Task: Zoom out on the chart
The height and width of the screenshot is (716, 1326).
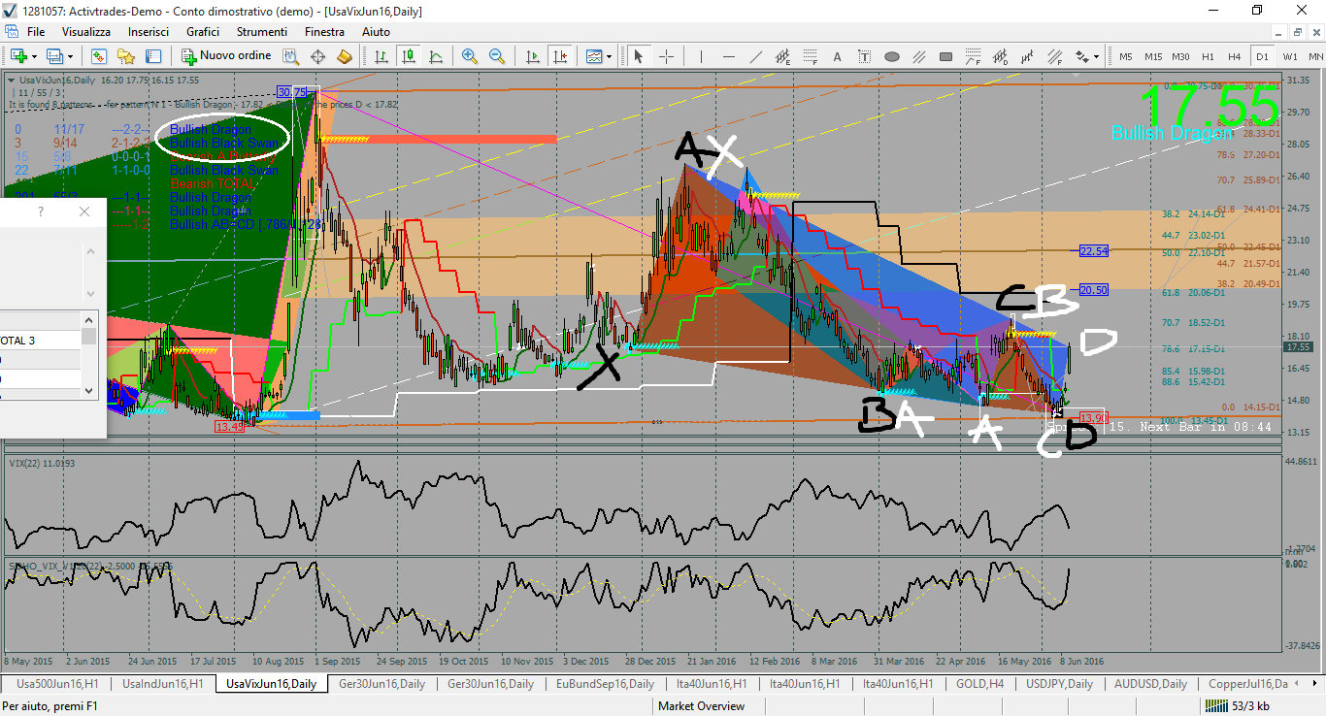Action: tap(497, 56)
